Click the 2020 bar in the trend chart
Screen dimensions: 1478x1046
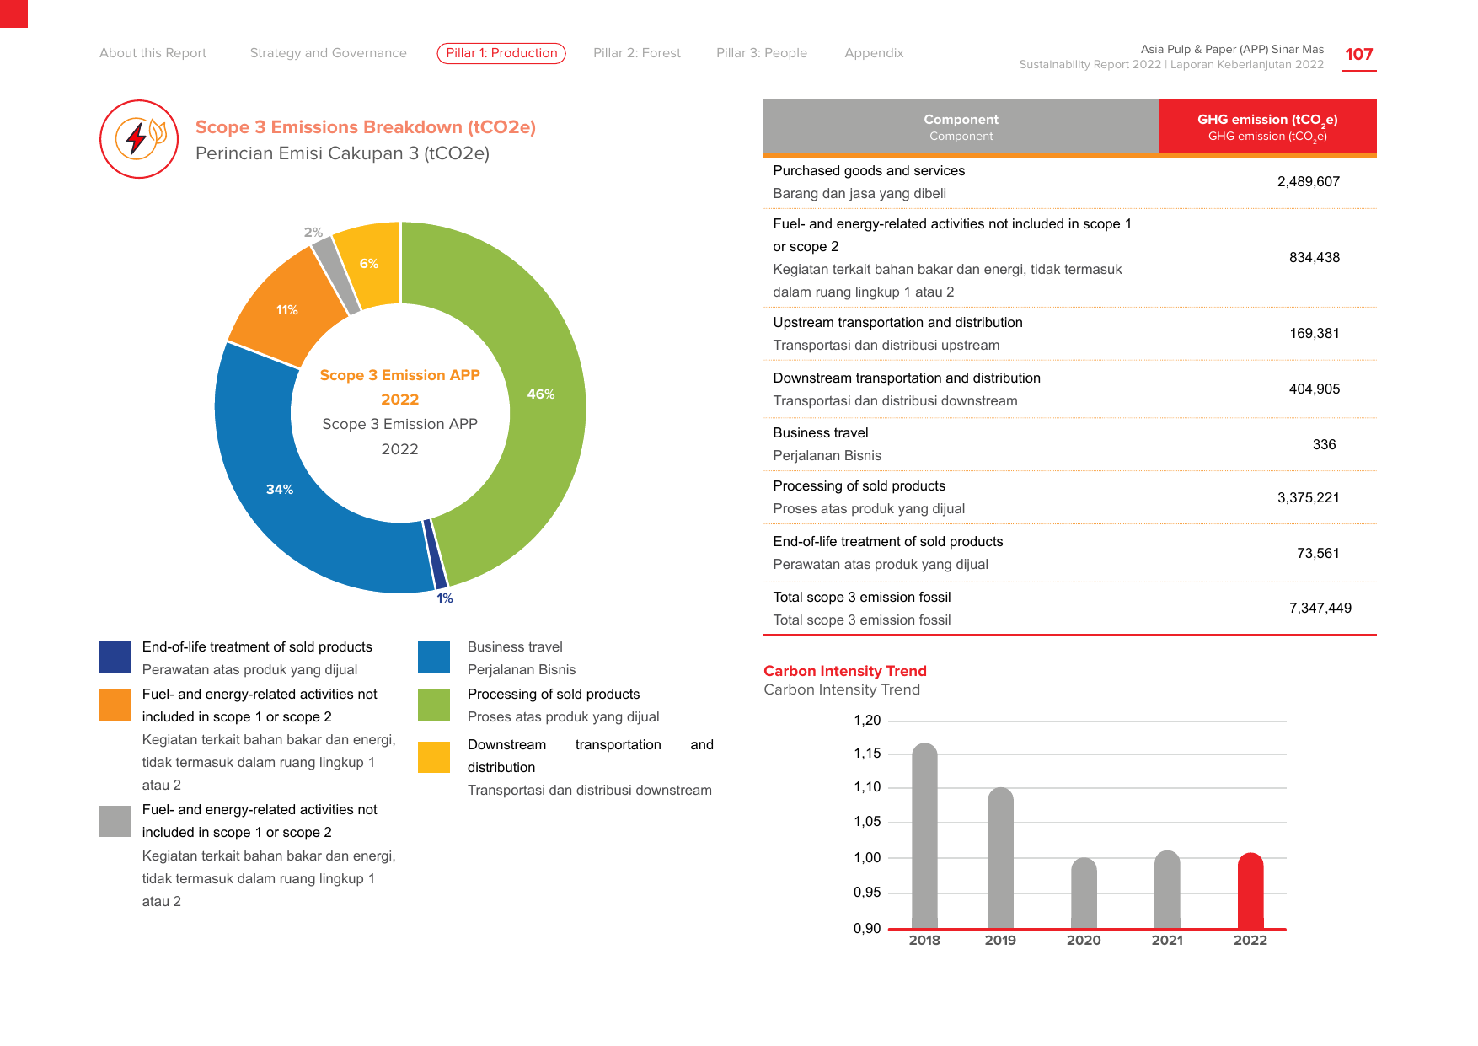(1084, 893)
